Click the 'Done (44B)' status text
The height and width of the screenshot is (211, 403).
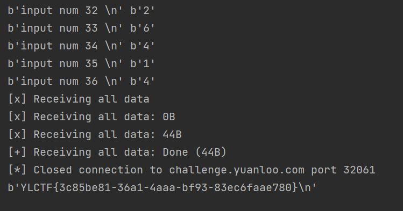click(194, 152)
